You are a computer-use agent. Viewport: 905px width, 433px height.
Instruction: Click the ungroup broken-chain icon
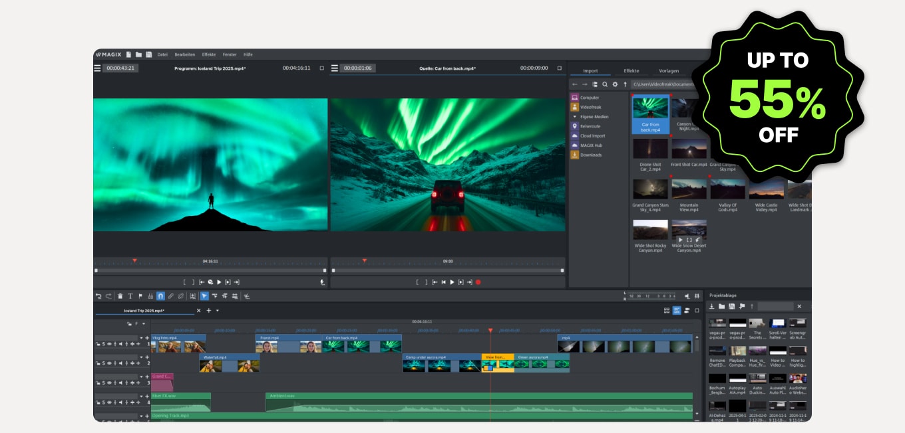pos(181,296)
